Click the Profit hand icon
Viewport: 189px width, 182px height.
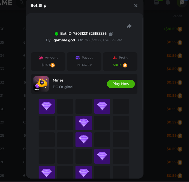[x=115, y=58]
